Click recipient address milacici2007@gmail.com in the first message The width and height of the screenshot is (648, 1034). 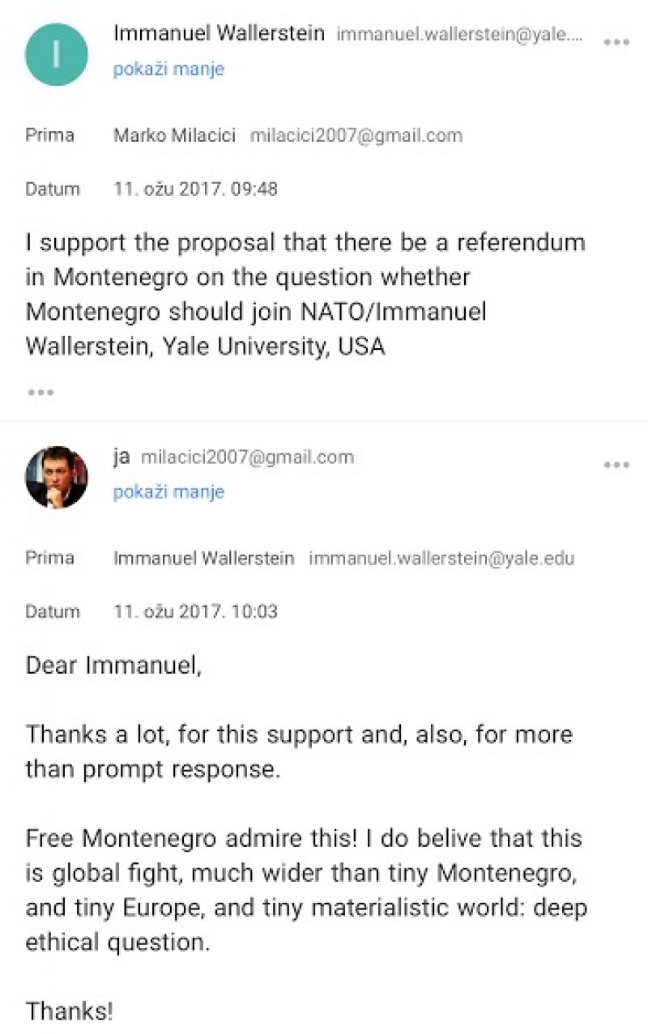tap(356, 135)
